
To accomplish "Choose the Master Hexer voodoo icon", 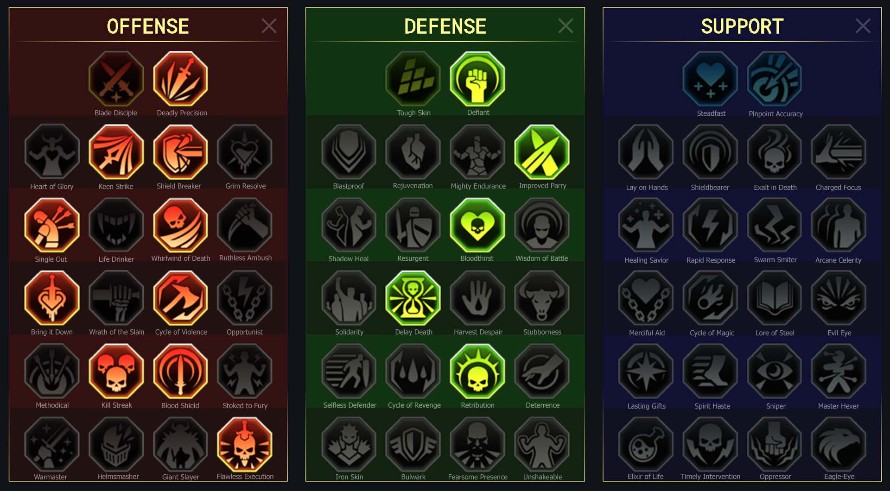I will point(839,371).
